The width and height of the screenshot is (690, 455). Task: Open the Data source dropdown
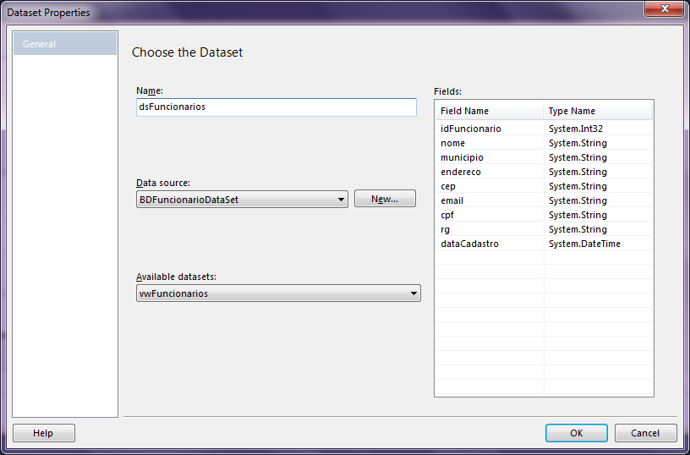pos(242,200)
